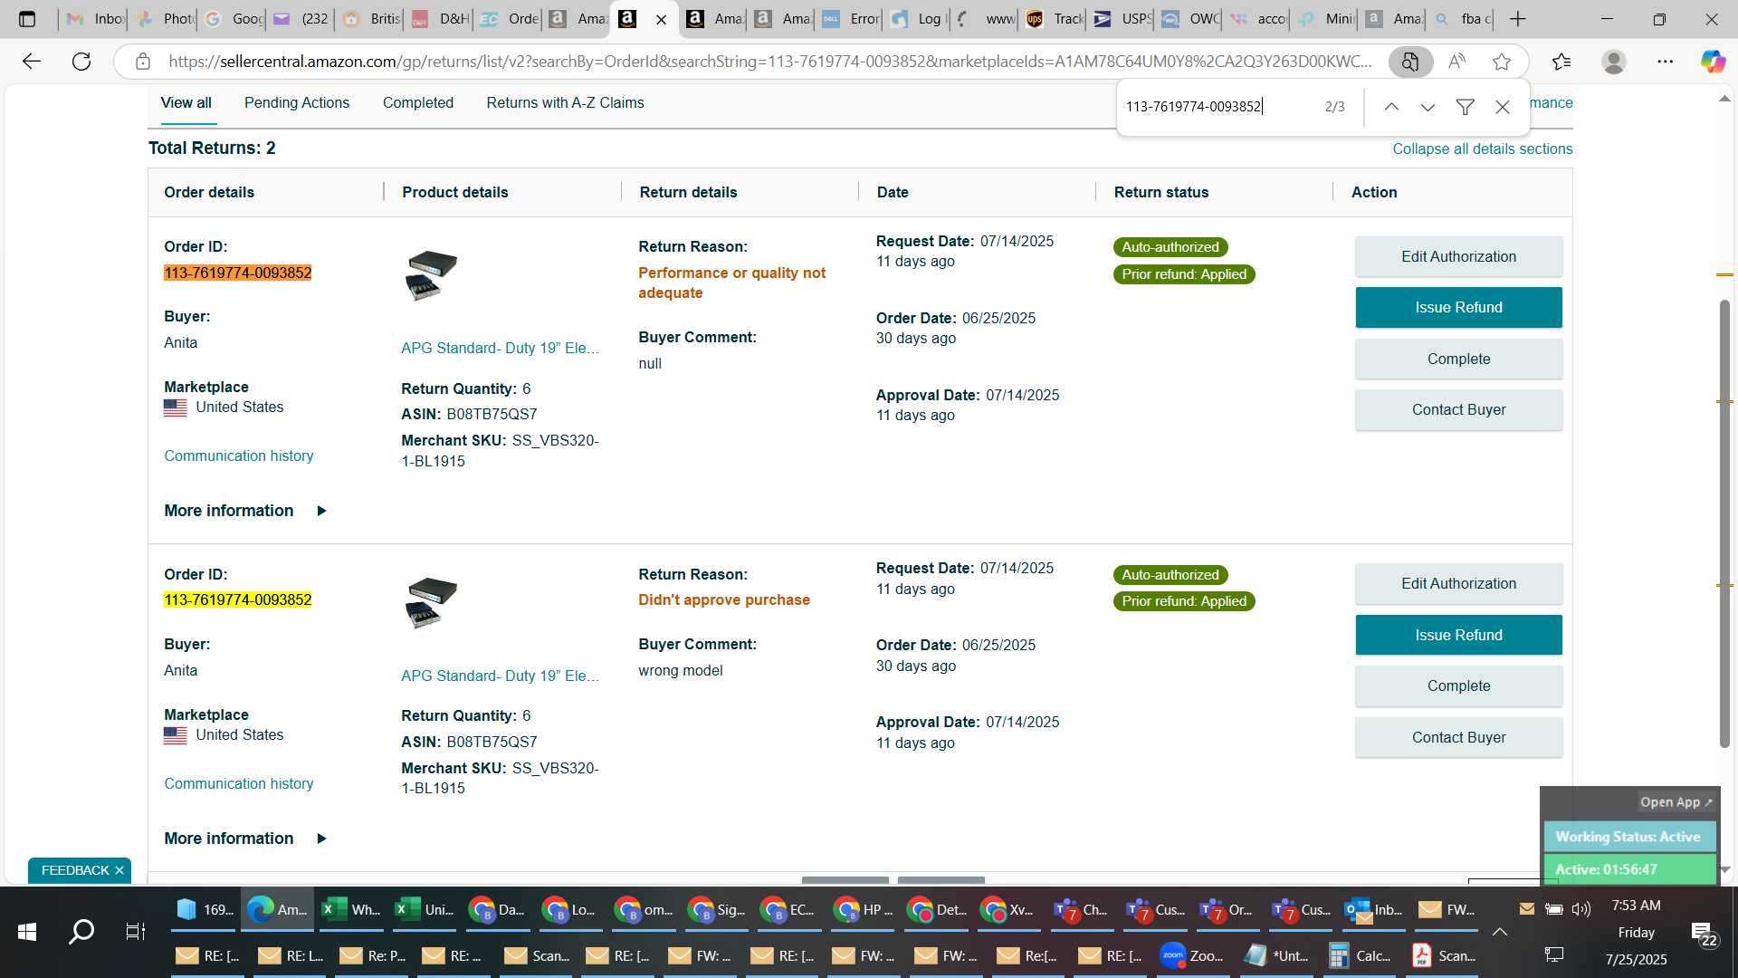Open second APG Standard-Duty product link
This screenshot has height=978, width=1738.
click(x=500, y=676)
